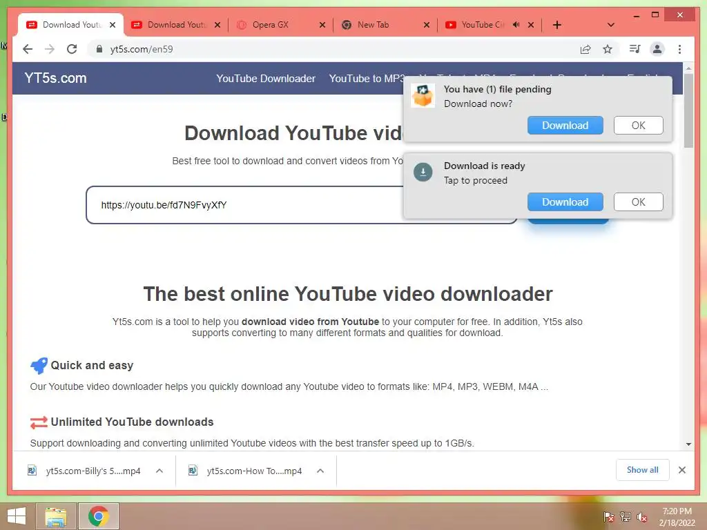
Task: Open the yt5s.com-How To....mp4 download
Action: pyautogui.click(x=254, y=471)
